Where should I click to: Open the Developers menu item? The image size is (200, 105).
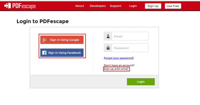(98, 6)
